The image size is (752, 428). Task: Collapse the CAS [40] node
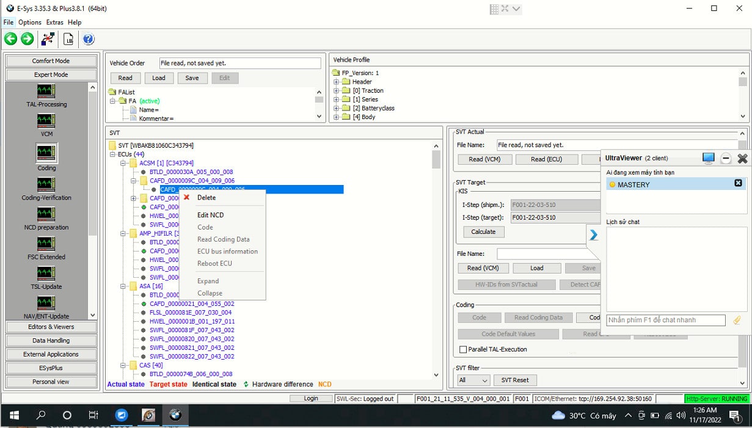coord(123,365)
